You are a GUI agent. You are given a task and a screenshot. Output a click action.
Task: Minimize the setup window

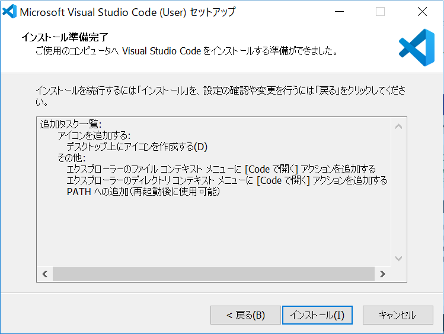(x=339, y=12)
